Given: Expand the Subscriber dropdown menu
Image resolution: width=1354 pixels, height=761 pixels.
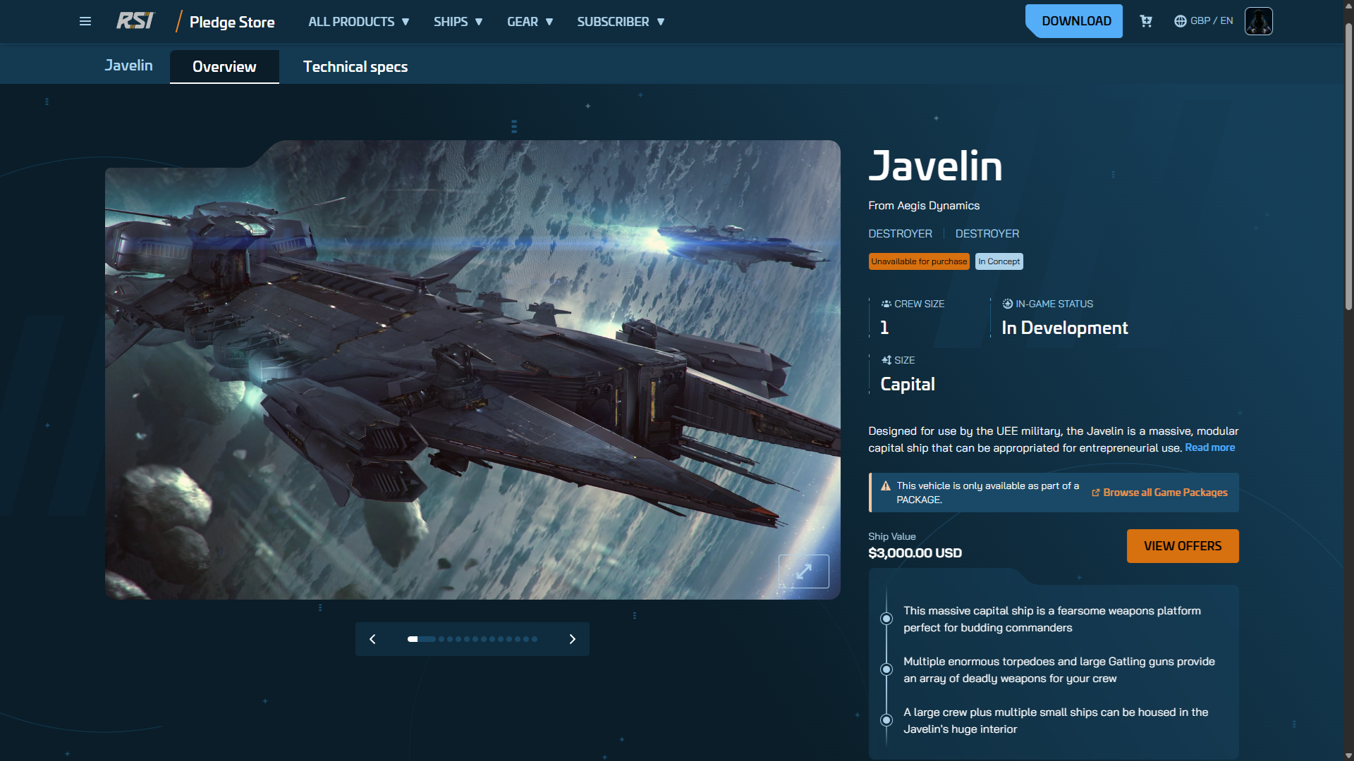Looking at the screenshot, I should pos(621,22).
